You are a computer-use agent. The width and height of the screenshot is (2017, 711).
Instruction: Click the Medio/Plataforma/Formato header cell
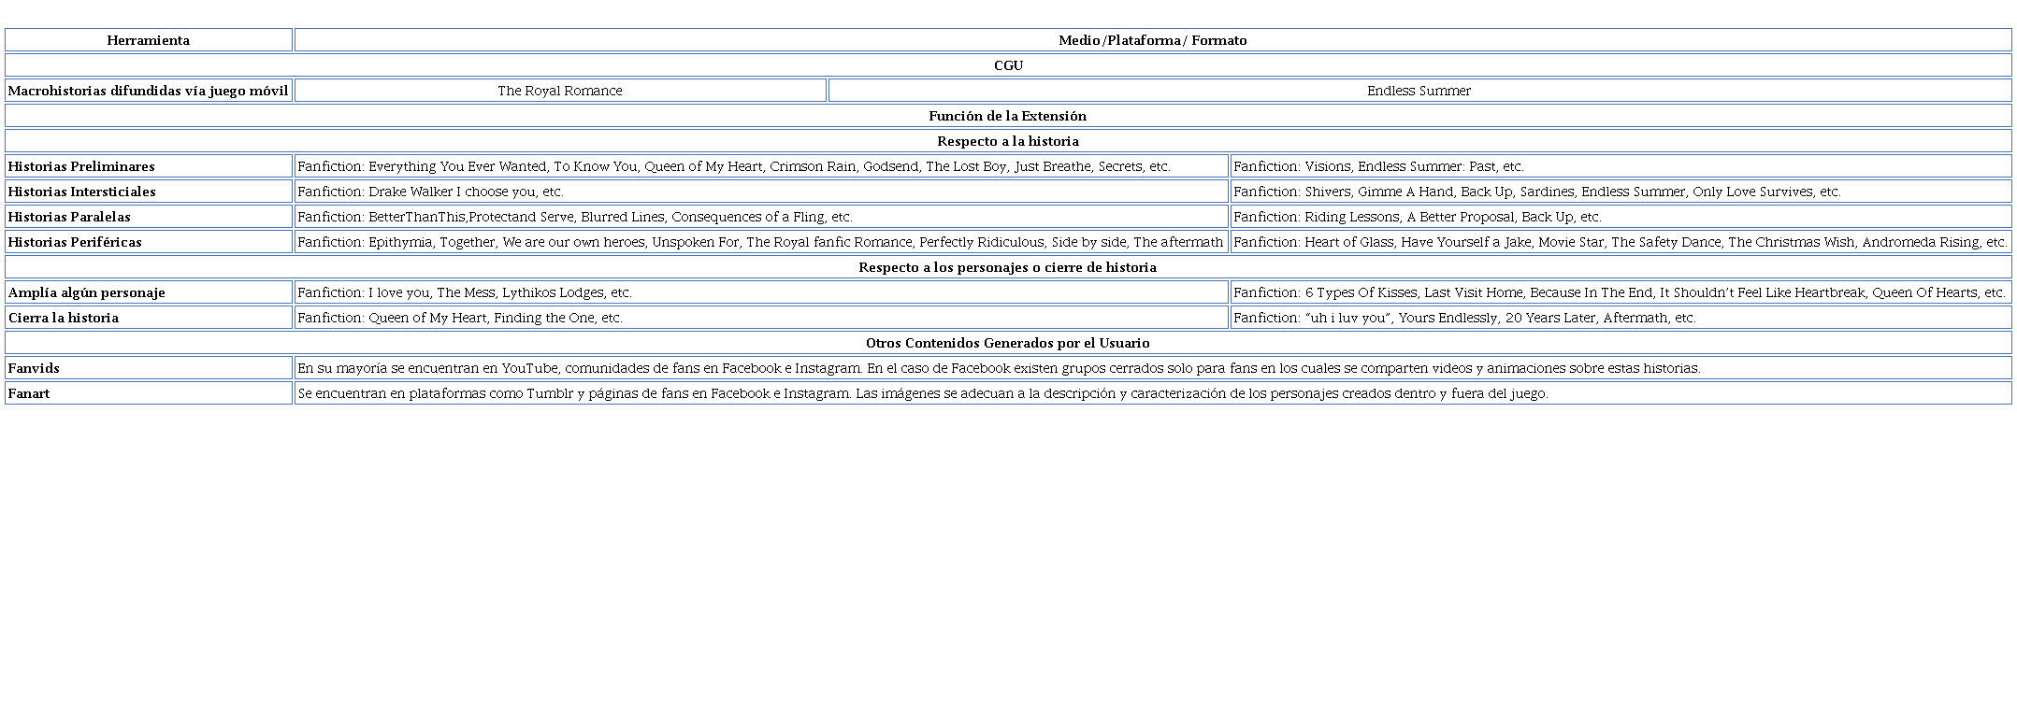pyautogui.click(x=1152, y=40)
